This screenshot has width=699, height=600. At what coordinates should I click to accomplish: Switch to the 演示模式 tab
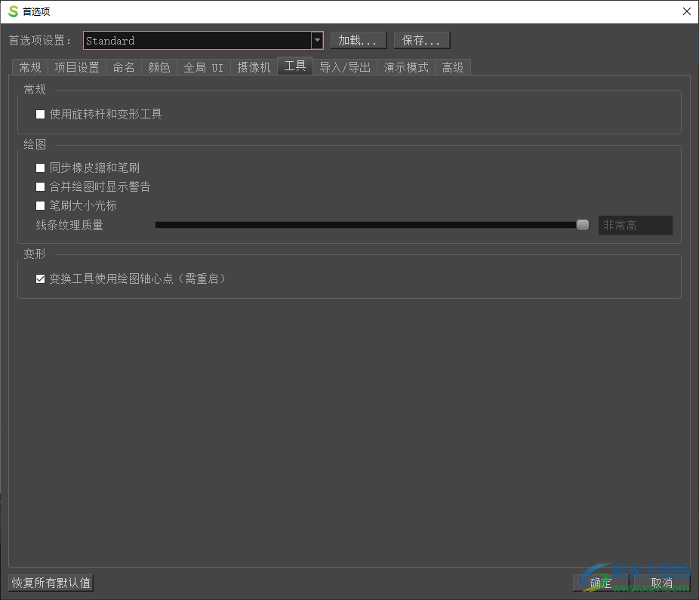(x=406, y=67)
